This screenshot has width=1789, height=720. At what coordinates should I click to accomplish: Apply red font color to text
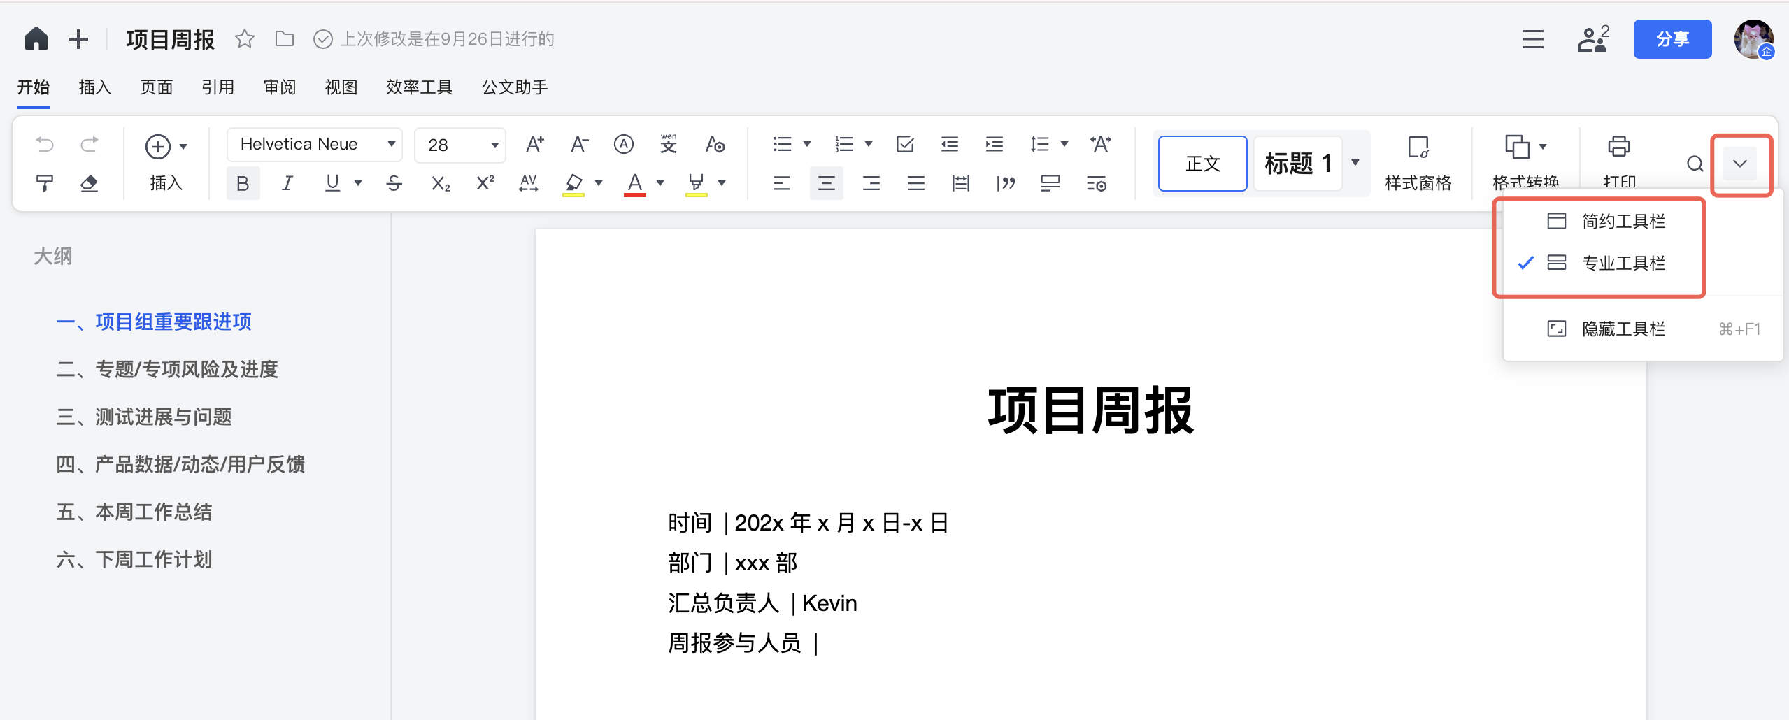(635, 185)
